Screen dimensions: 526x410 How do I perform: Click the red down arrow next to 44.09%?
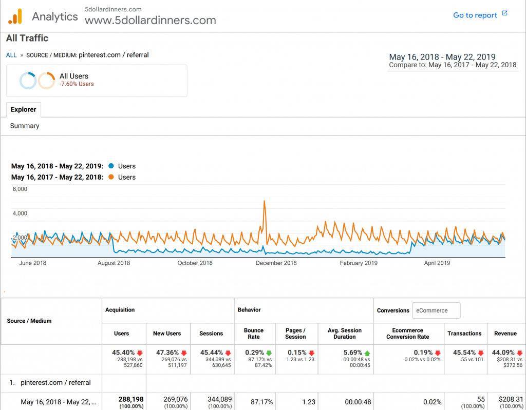pos(520,353)
